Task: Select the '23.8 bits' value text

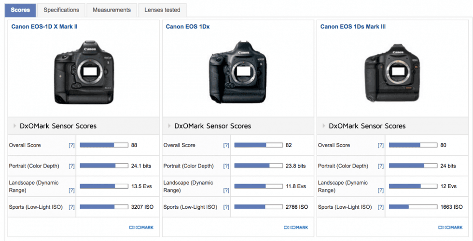Action: [295, 166]
